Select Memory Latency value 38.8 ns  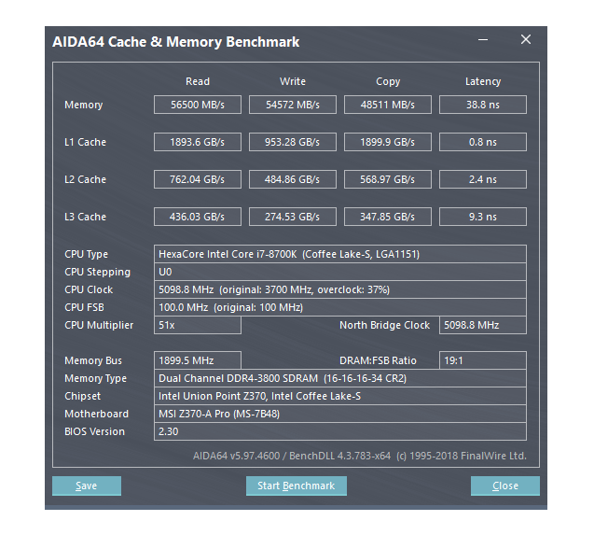pyautogui.click(x=483, y=105)
